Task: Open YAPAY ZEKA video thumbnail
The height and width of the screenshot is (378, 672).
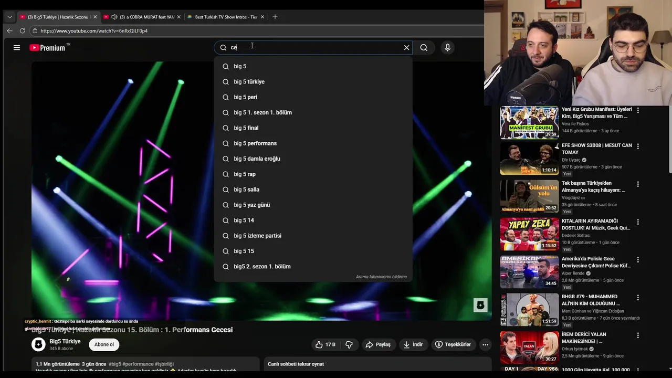Action: 529,234
